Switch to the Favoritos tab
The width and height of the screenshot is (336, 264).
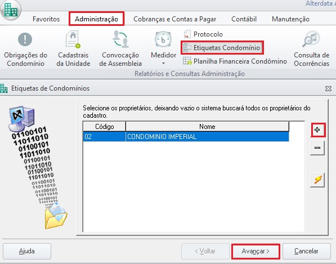(46, 19)
